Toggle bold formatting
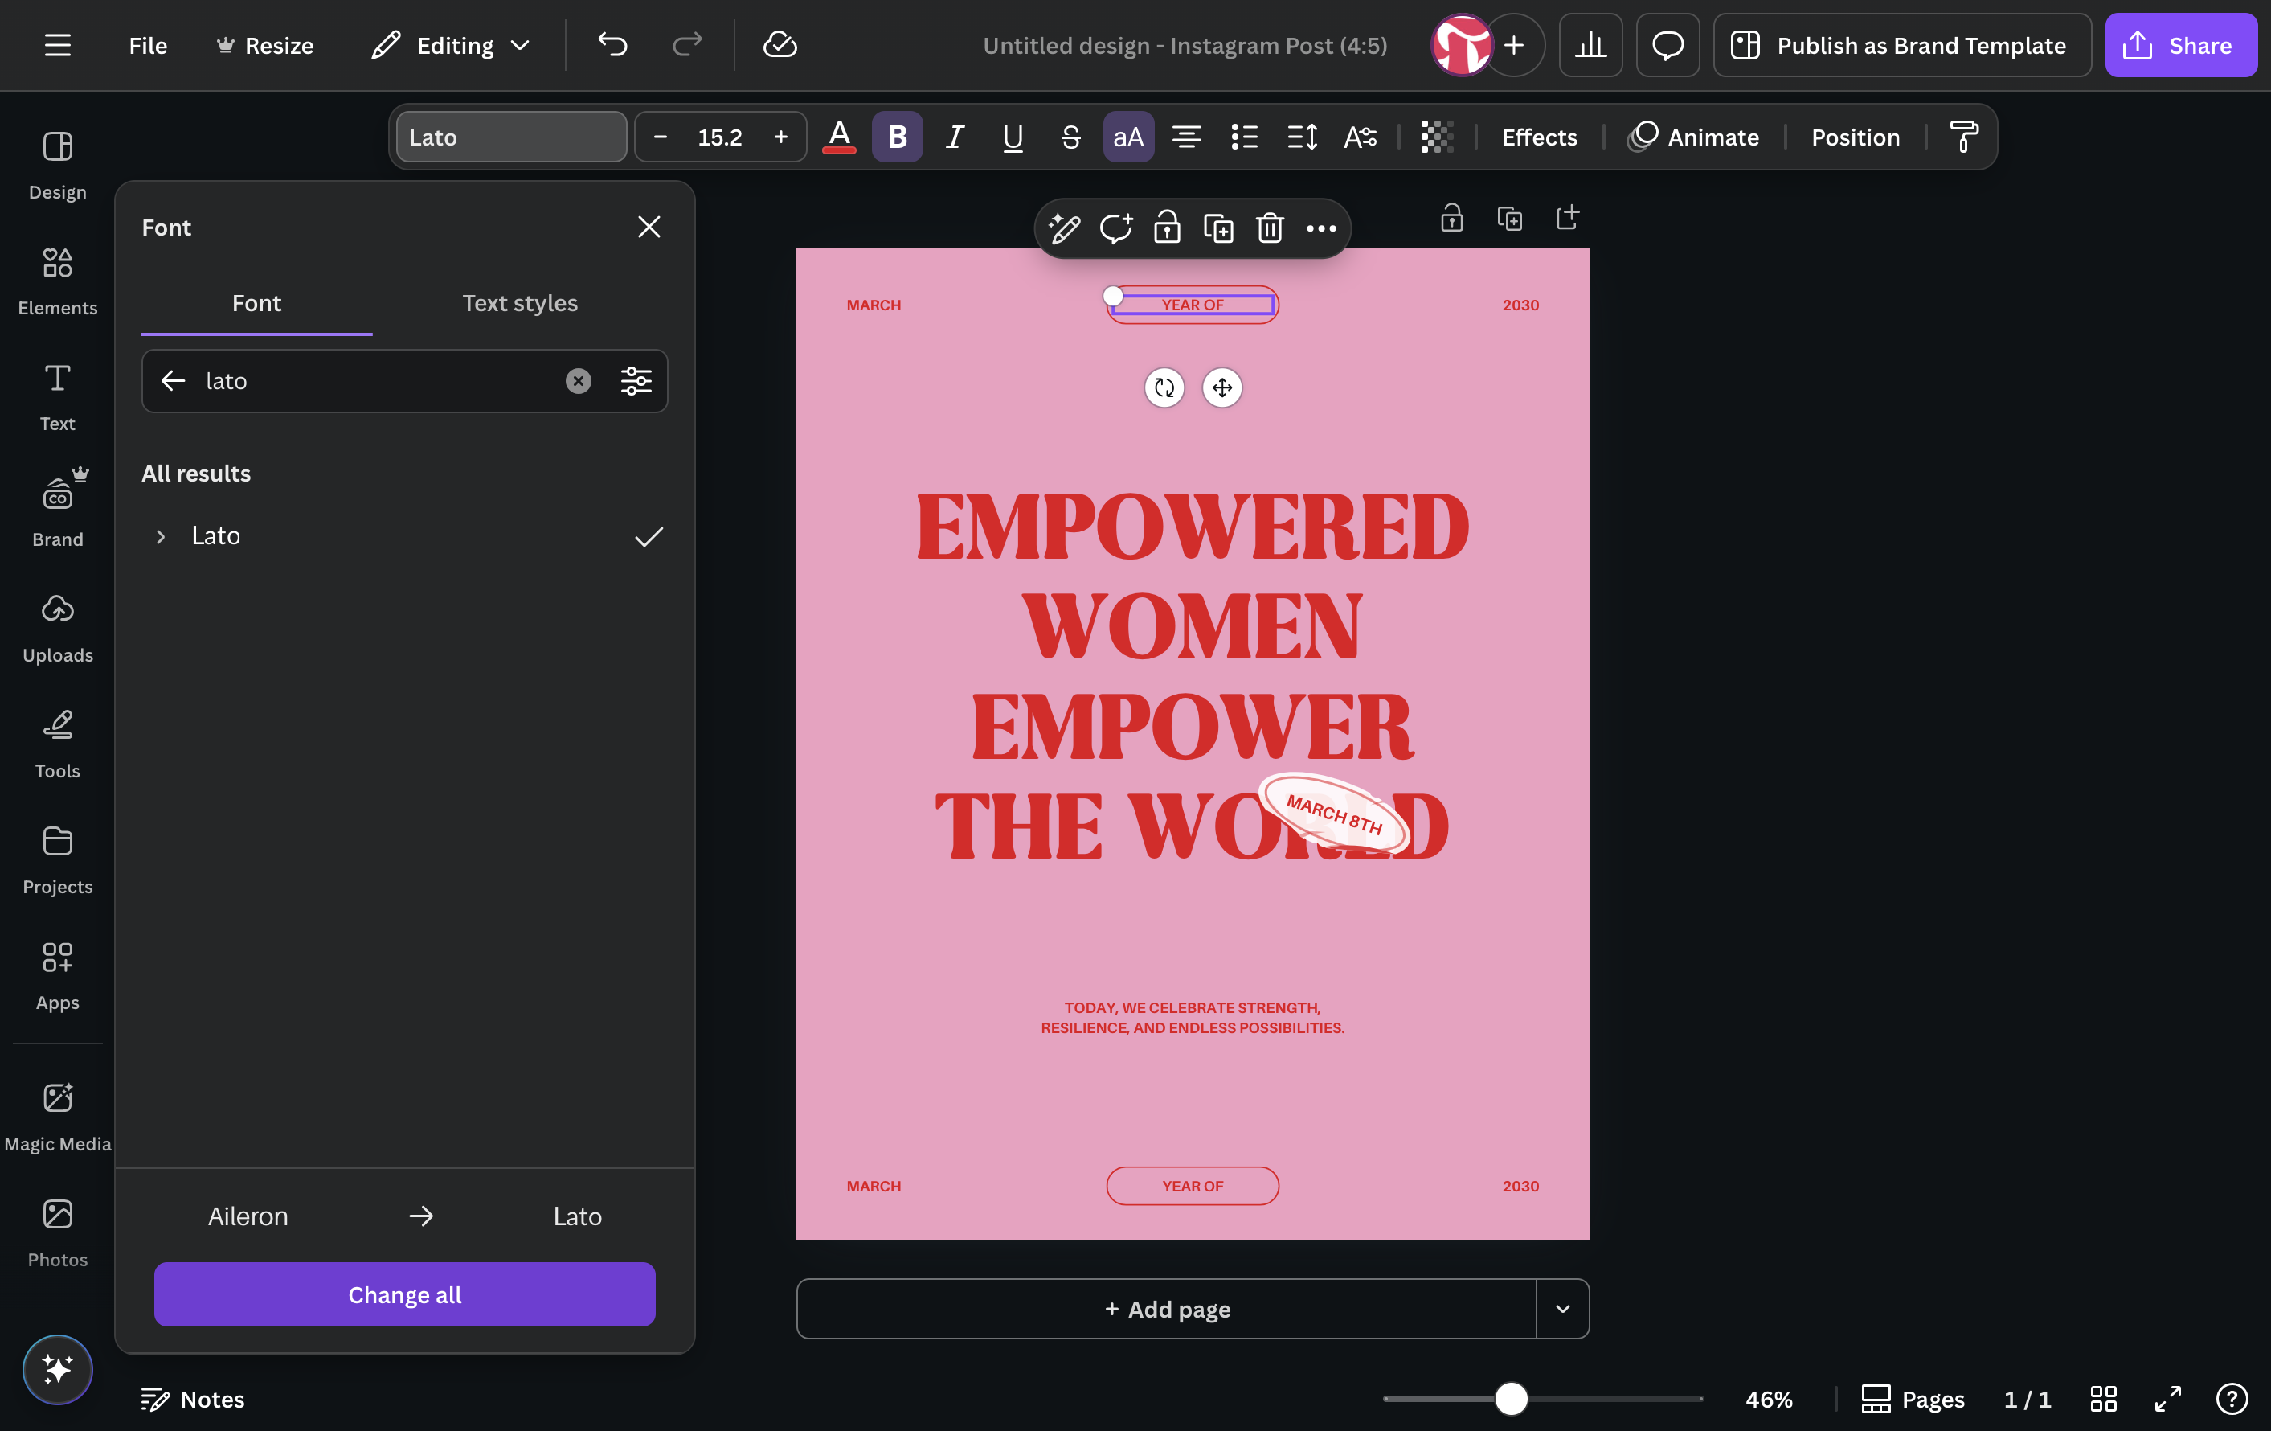This screenshot has height=1431, width=2271. (897, 137)
